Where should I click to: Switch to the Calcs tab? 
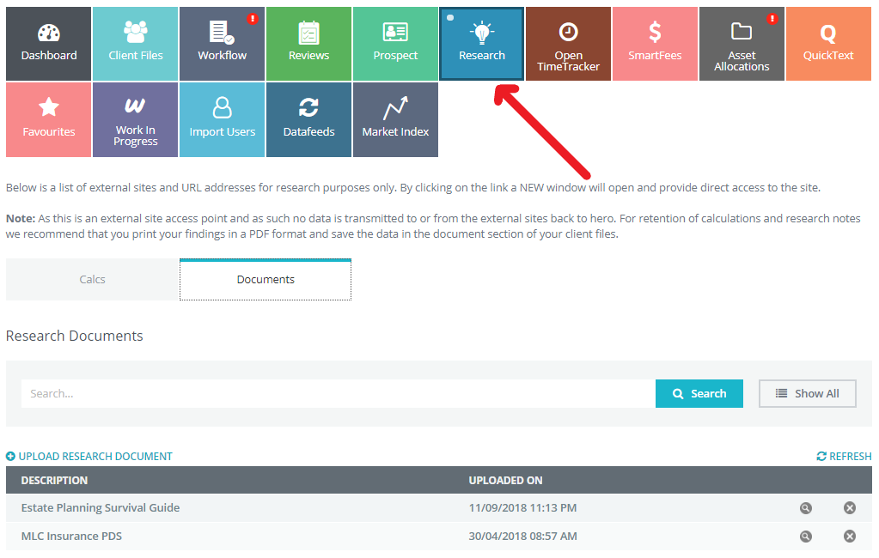pyautogui.click(x=92, y=280)
